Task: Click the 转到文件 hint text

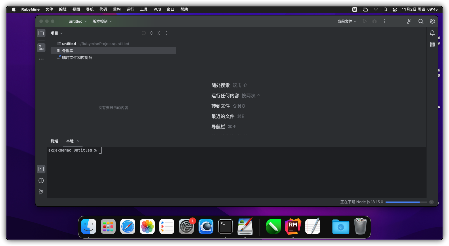Action: (x=221, y=106)
